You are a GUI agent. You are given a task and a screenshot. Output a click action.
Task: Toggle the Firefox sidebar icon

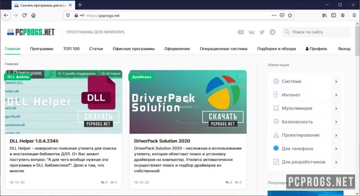333,15
